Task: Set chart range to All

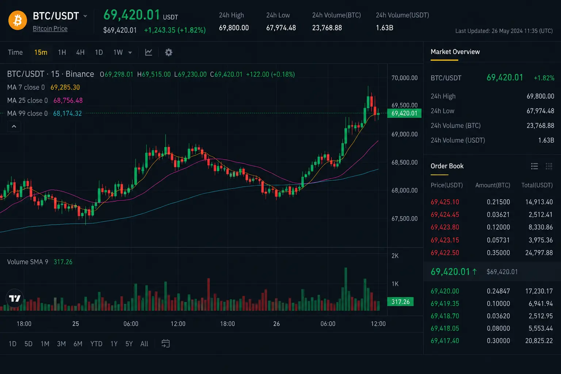Action: tap(144, 344)
